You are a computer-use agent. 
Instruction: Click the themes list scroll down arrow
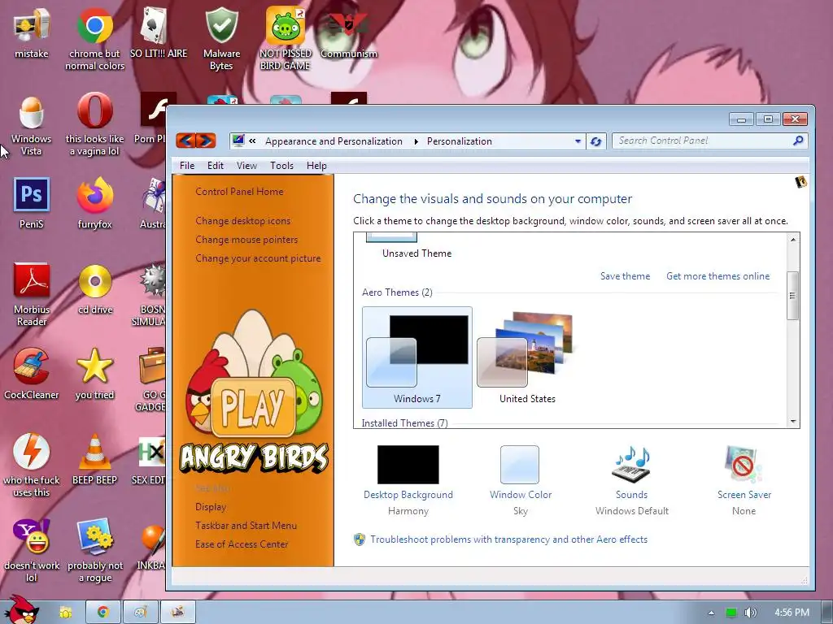(x=792, y=422)
